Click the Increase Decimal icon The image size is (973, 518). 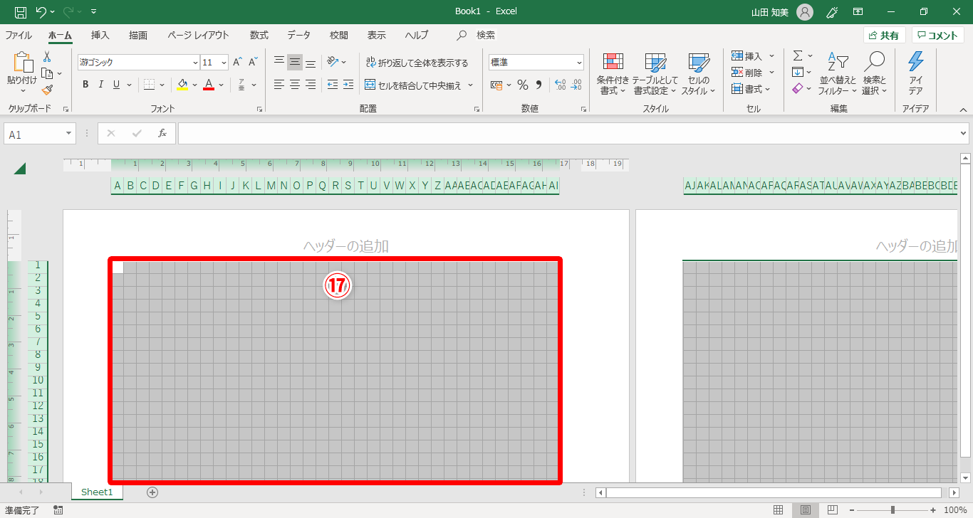click(x=560, y=85)
